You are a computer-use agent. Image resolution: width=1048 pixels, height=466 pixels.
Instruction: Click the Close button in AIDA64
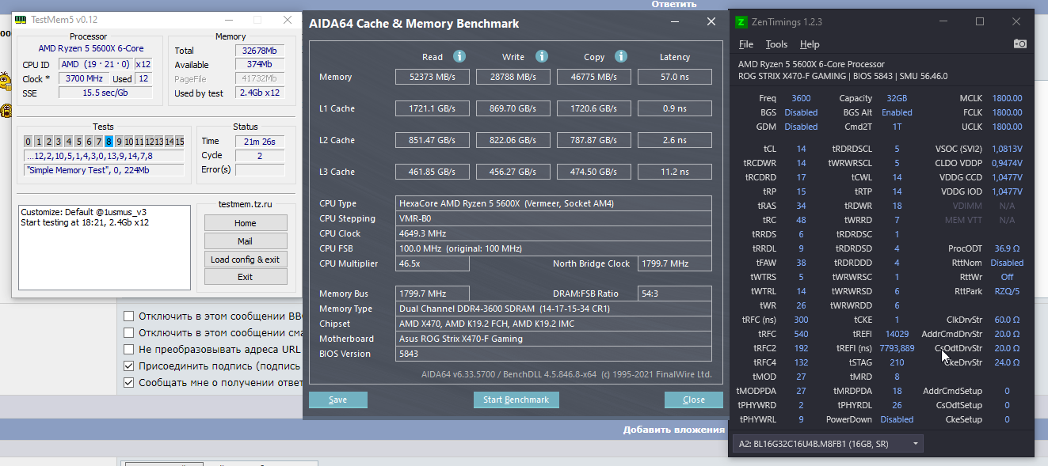pyautogui.click(x=694, y=400)
